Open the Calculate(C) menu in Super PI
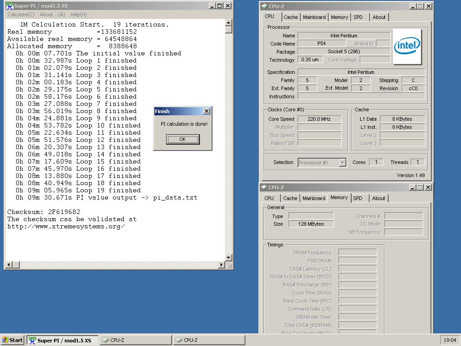The height and width of the screenshot is (346, 461). (x=21, y=14)
